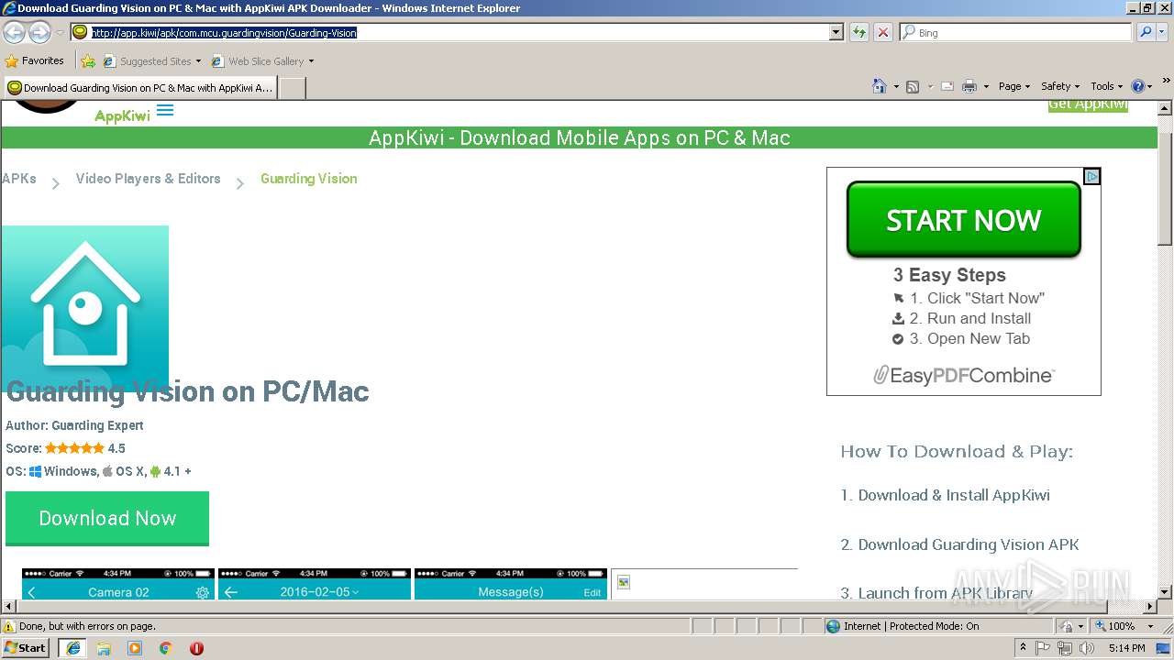Open search provider dropdown arrow
Viewport: 1174px width, 660px height.
1162,32
